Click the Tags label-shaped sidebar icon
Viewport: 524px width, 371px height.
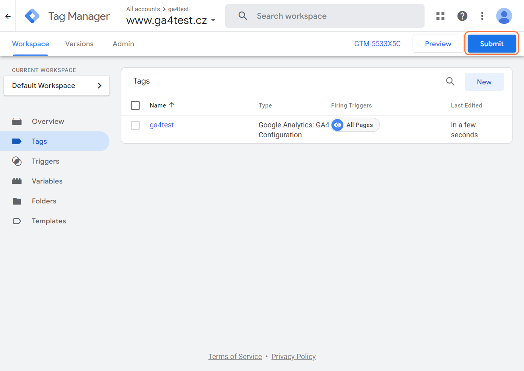coord(17,141)
